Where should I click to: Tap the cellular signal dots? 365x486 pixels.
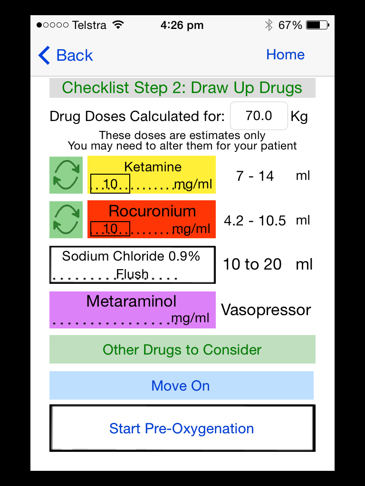coord(52,25)
